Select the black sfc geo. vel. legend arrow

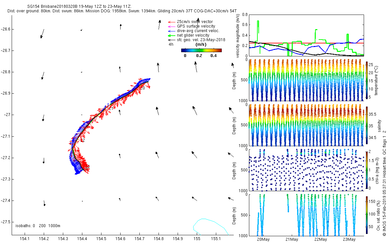pyautogui.click(x=171, y=40)
